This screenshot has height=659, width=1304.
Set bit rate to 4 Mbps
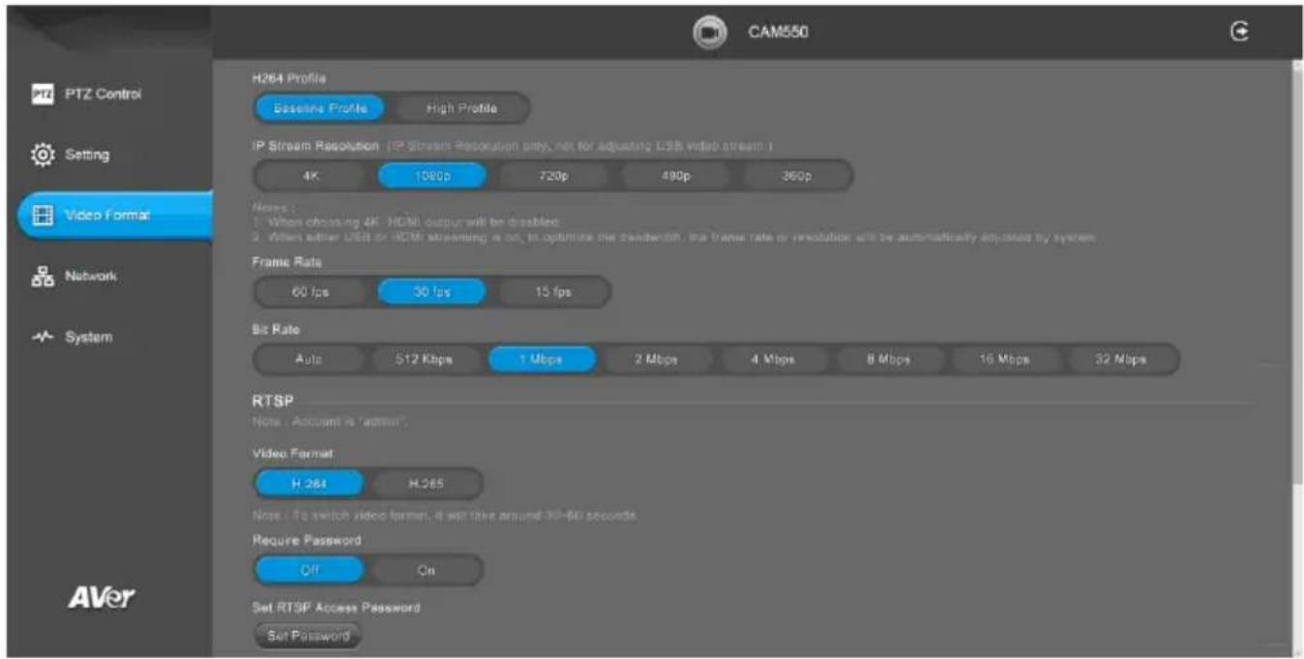(x=772, y=359)
